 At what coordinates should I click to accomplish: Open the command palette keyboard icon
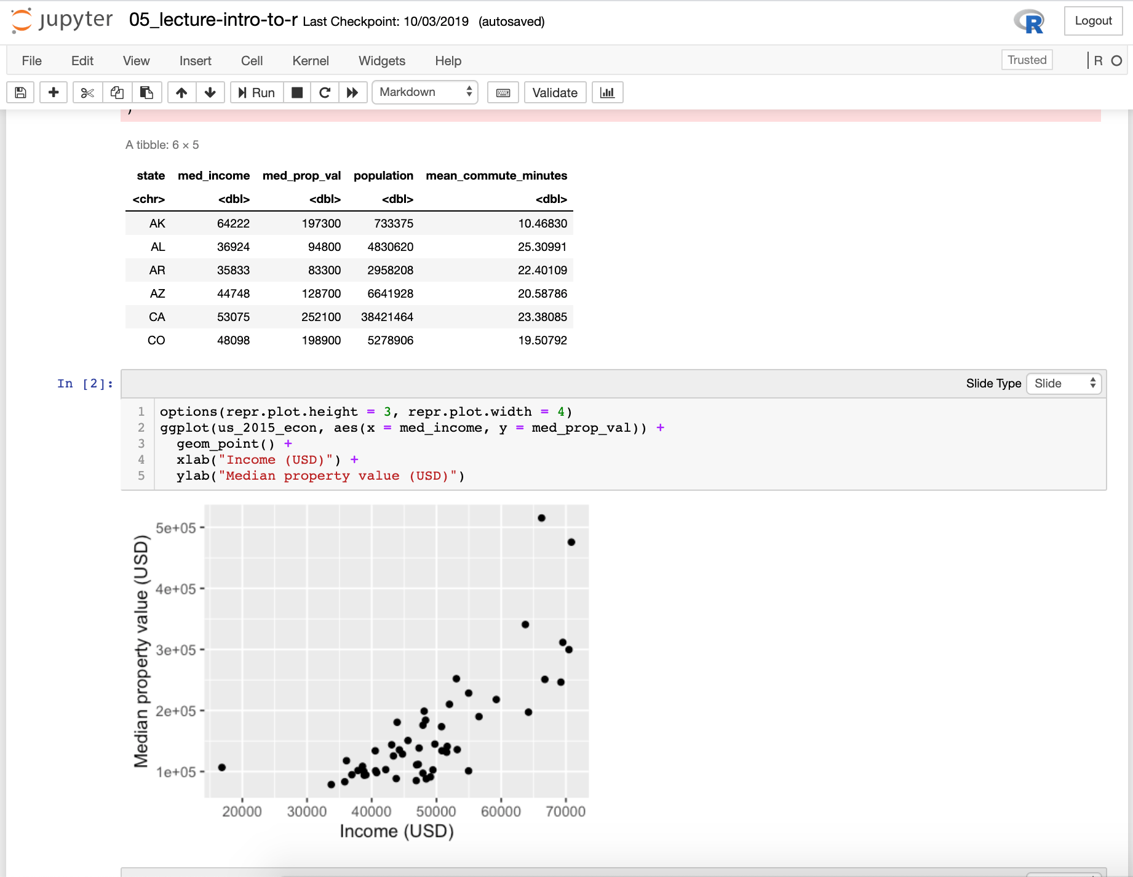coord(503,92)
